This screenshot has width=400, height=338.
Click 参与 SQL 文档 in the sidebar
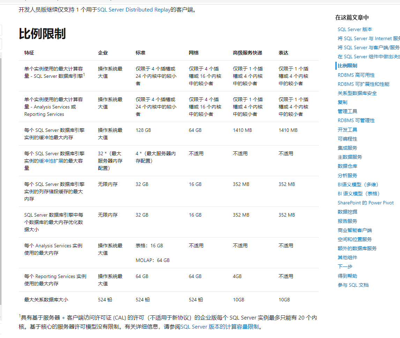click(353, 285)
